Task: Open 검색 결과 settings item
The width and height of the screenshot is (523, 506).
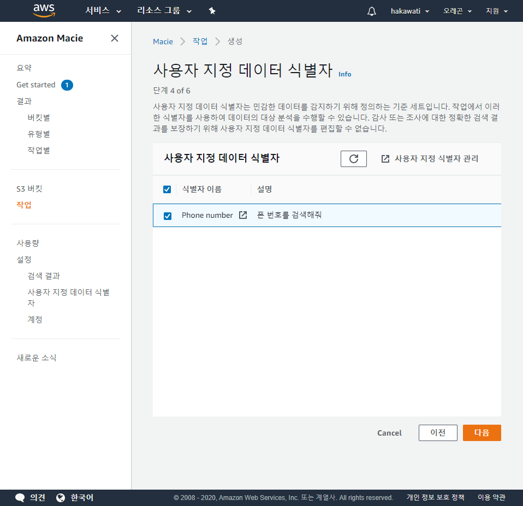Action: click(44, 276)
